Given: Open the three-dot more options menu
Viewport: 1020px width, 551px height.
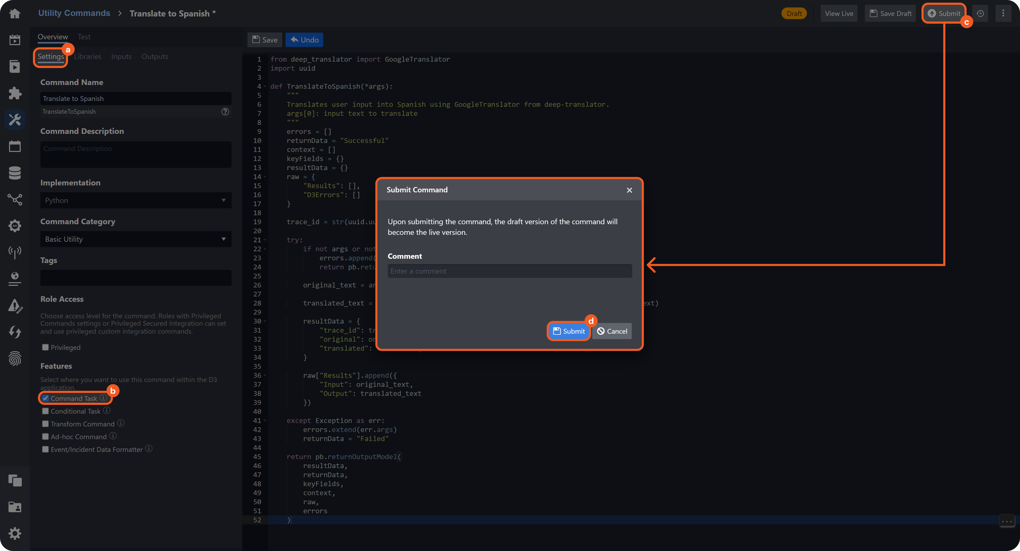Looking at the screenshot, I should tap(1003, 14).
